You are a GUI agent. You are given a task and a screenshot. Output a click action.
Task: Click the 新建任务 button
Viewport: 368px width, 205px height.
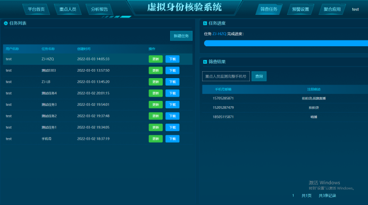181,36
